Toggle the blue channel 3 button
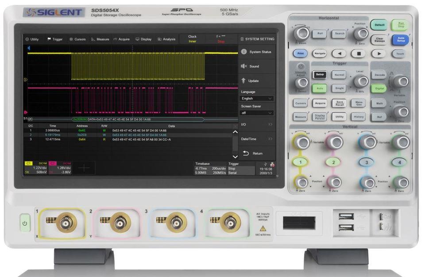The width and height of the screenshot is (425, 277). (367, 162)
